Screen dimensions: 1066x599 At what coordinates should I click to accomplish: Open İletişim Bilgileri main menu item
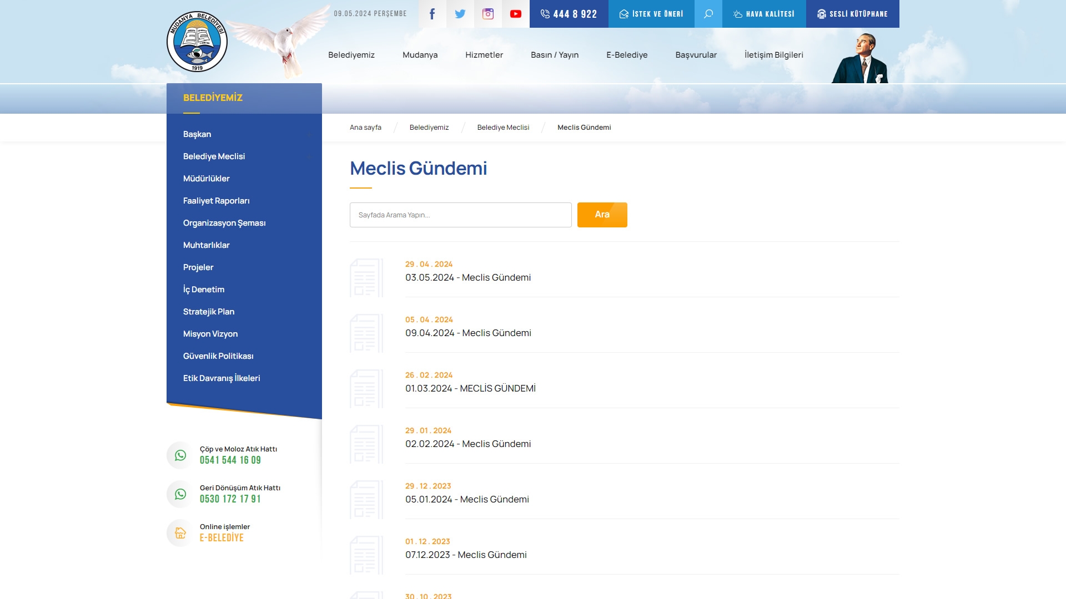pos(774,55)
